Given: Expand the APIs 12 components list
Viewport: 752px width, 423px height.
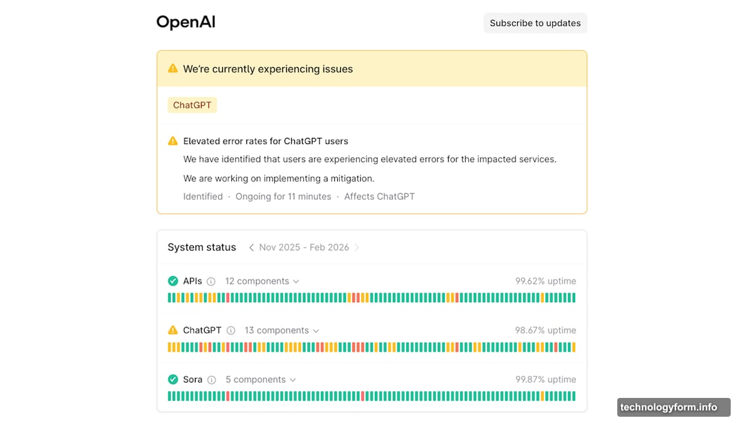Looking at the screenshot, I should 262,281.
